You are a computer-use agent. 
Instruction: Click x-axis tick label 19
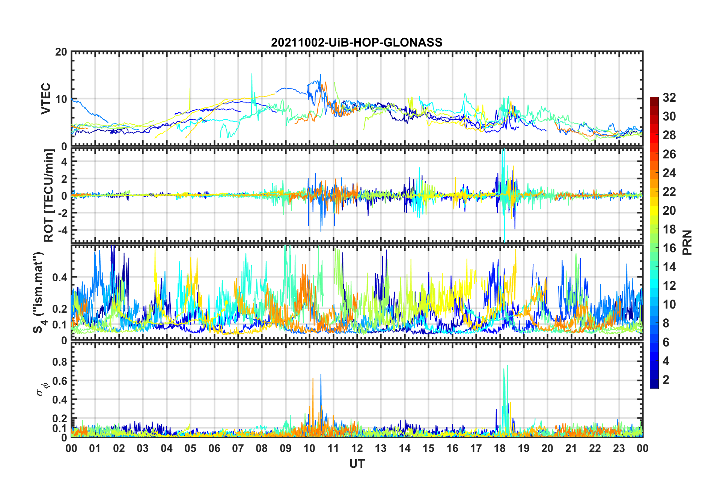[x=524, y=448]
